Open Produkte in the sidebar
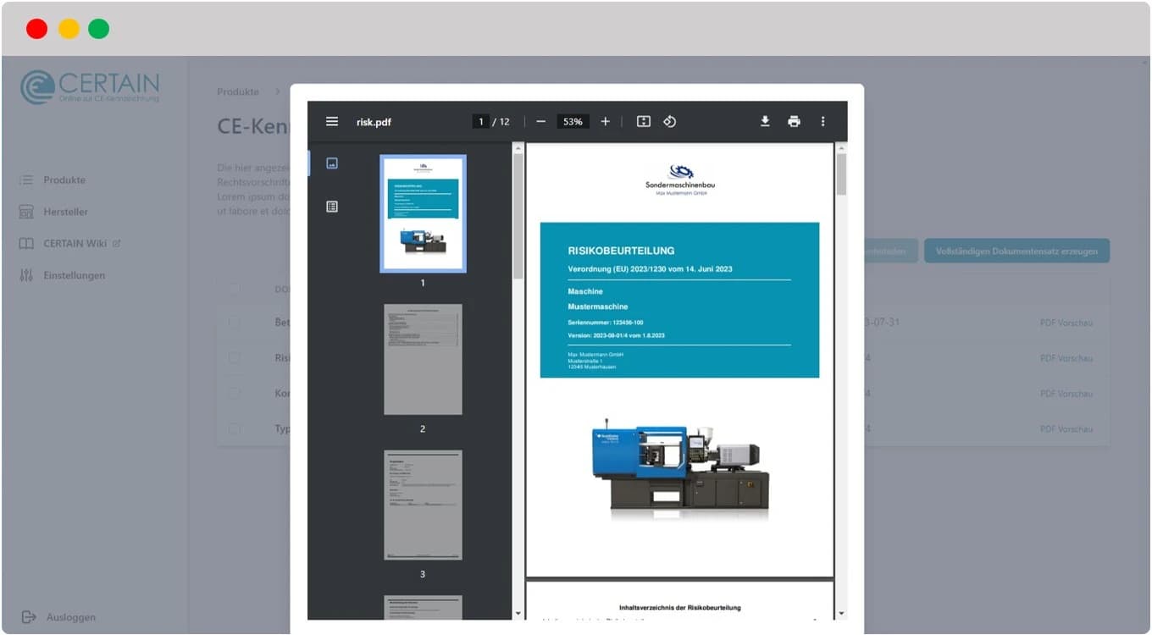Viewport: 1152px width, 635px height. point(64,180)
